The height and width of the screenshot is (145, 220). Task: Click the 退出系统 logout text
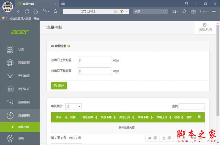205,30
